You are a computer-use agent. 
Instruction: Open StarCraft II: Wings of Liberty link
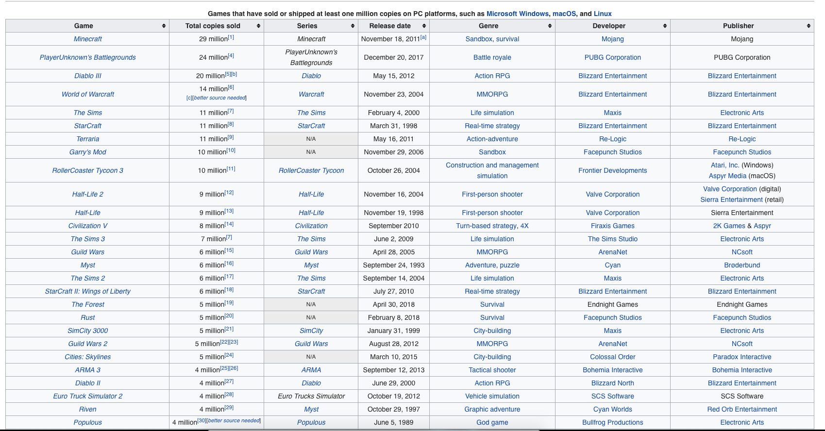[88, 291]
